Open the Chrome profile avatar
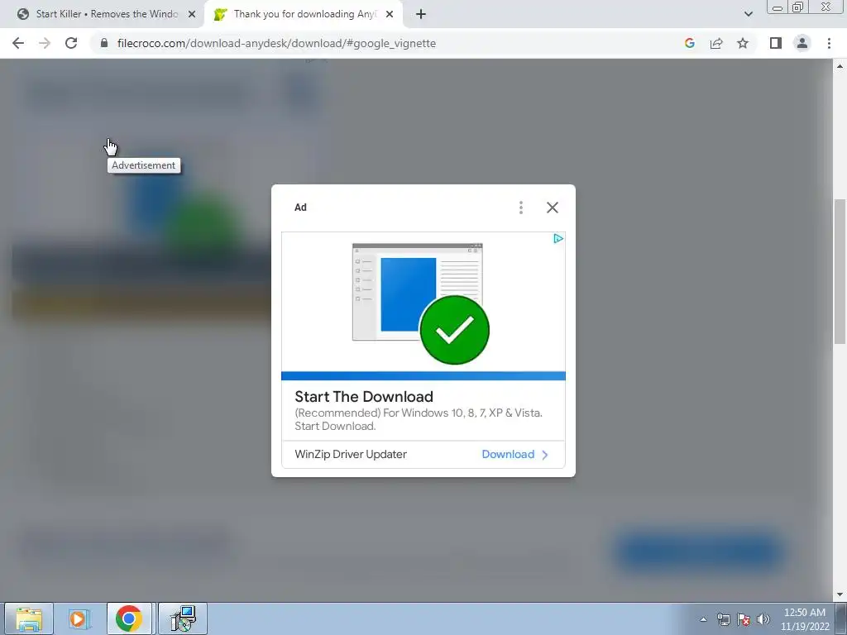Viewport: 847px width, 635px height. [x=802, y=43]
